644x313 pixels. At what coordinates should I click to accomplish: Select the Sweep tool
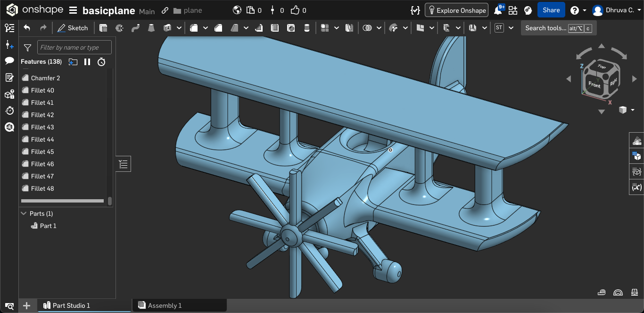coord(135,28)
